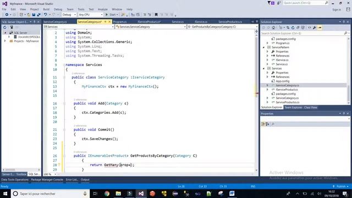Switch to IServiceProduct.cs tab

149,22
